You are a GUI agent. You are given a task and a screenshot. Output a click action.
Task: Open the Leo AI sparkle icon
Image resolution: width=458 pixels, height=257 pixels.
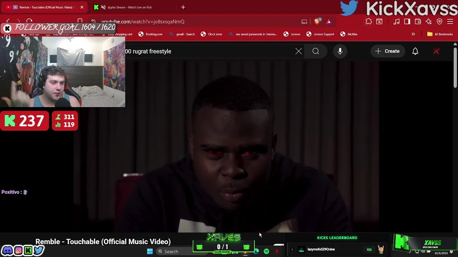click(x=429, y=22)
